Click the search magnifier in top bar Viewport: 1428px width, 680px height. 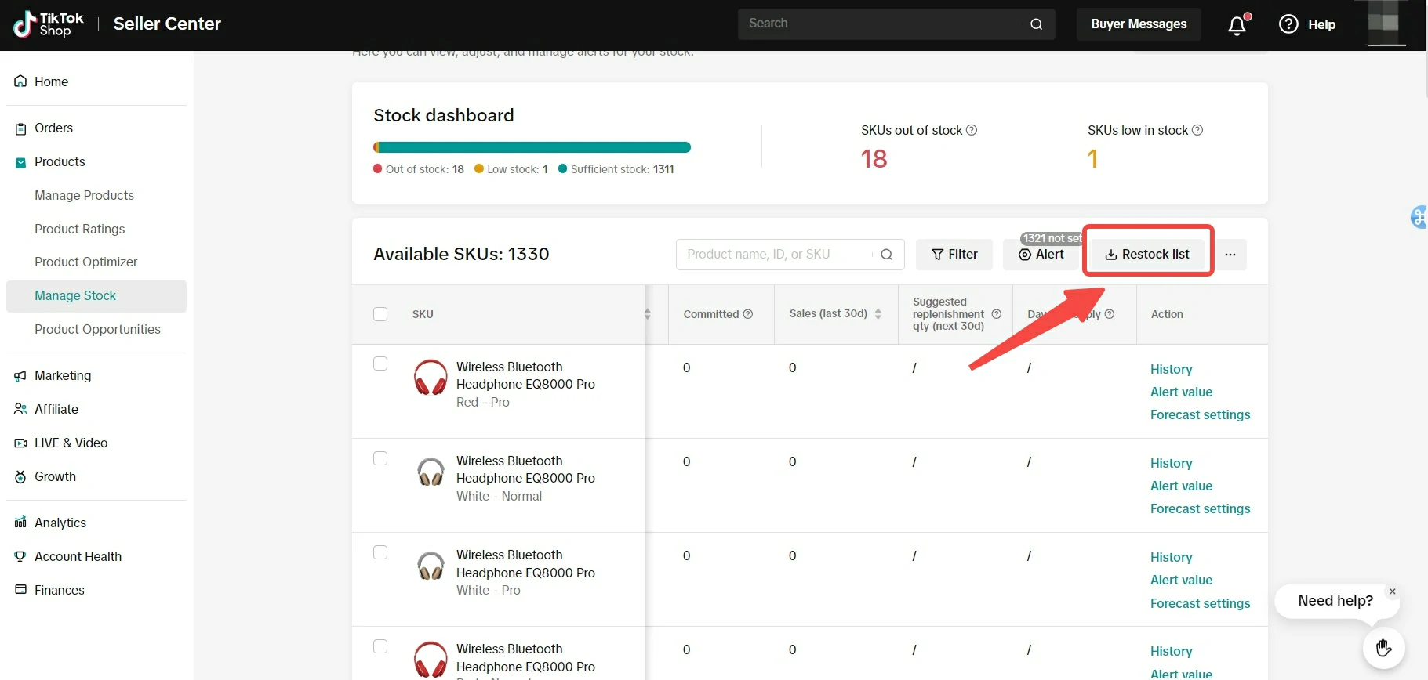pyautogui.click(x=1036, y=24)
